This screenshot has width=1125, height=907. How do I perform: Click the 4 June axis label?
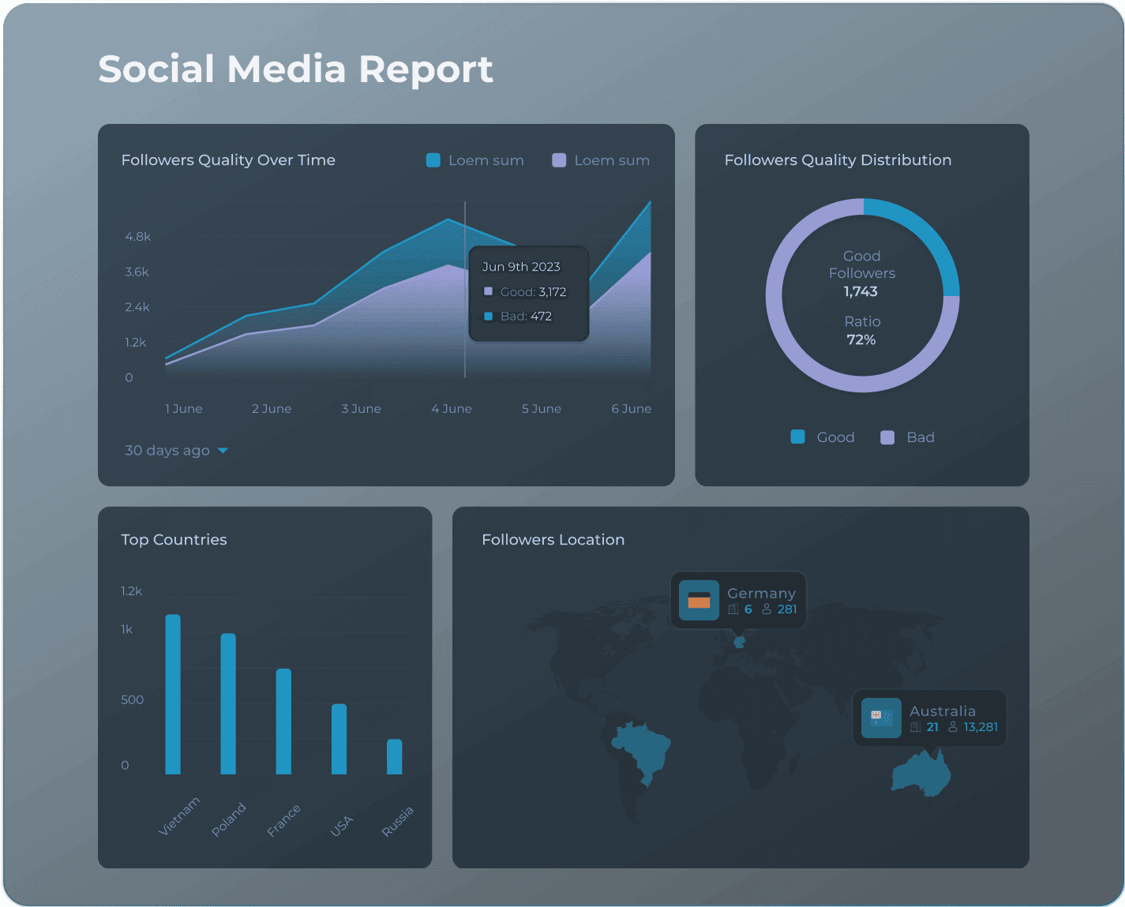452,409
